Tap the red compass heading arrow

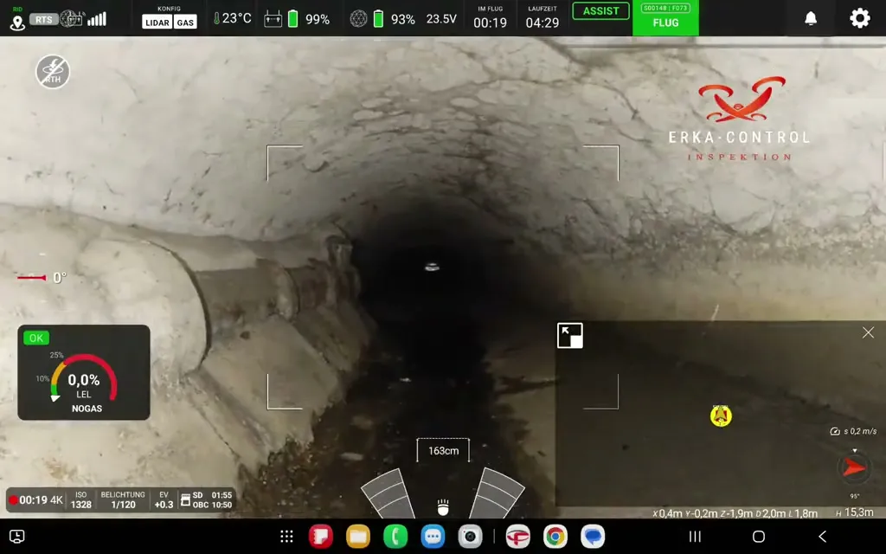(x=854, y=468)
